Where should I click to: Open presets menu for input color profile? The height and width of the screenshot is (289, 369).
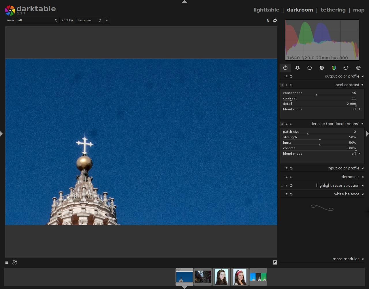click(x=287, y=168)
